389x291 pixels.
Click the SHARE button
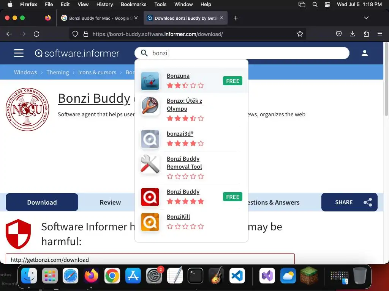tap(349, 202)
